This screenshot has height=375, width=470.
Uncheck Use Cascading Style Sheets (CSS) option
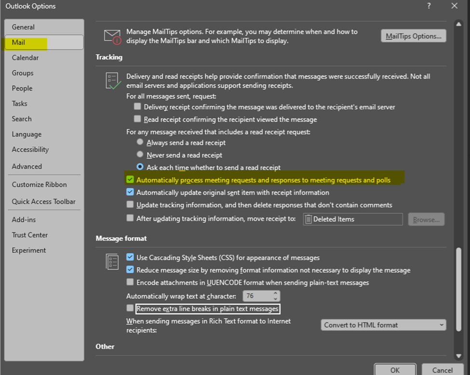click(130, 257)
